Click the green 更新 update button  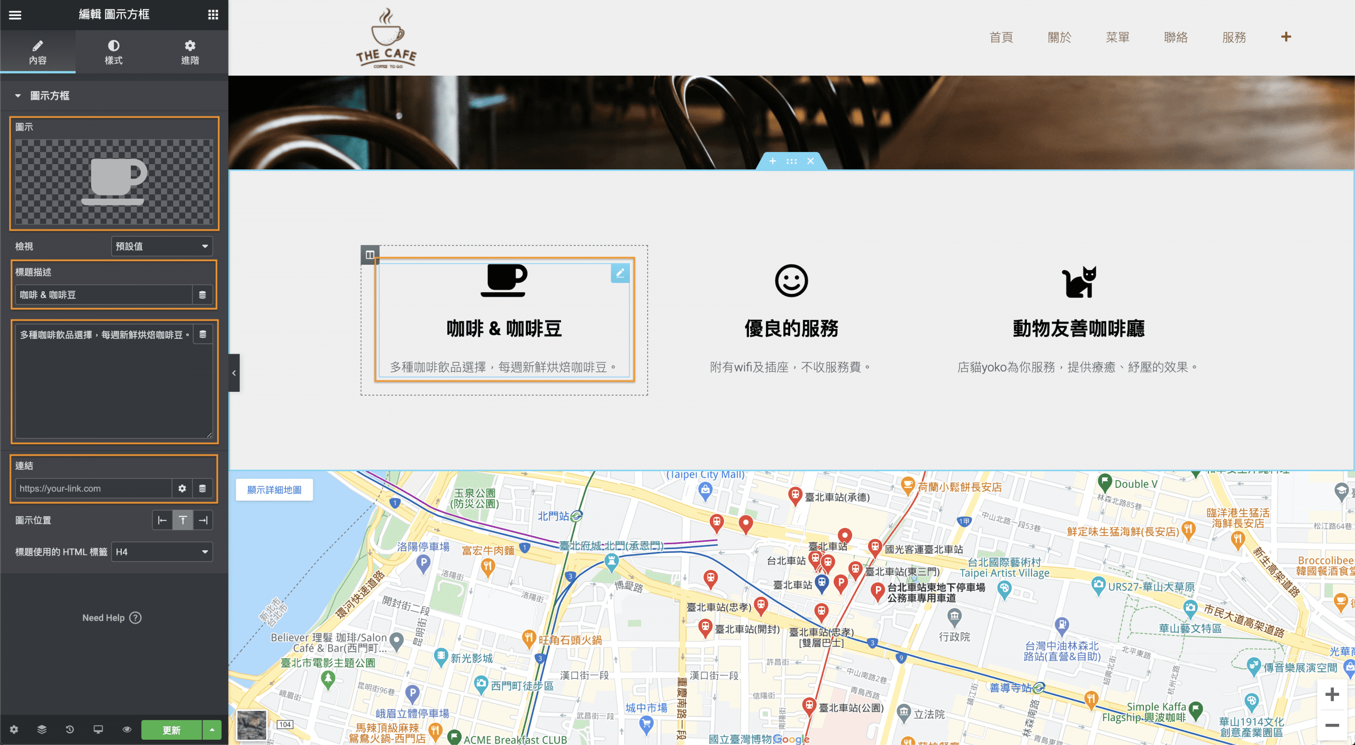(x=171, y=730)
